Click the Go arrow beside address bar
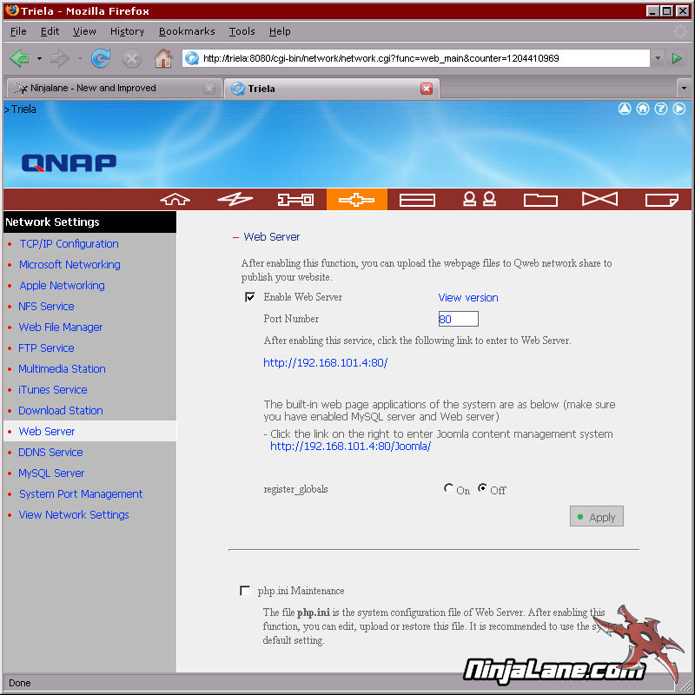The width and height of the screenshot is (695, 695). [677, 58]
